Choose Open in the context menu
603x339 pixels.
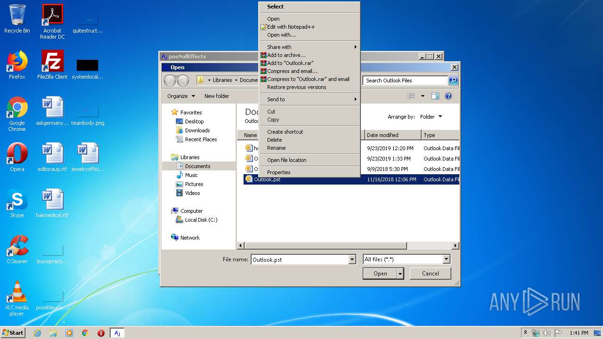[310, 19]
